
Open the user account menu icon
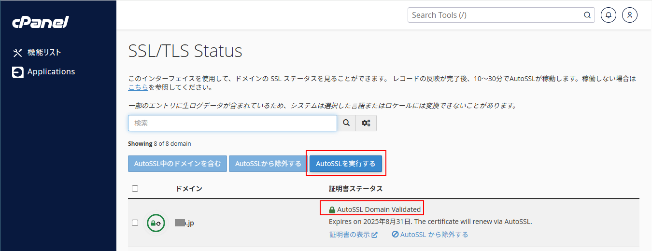click(x=630, y=15)
